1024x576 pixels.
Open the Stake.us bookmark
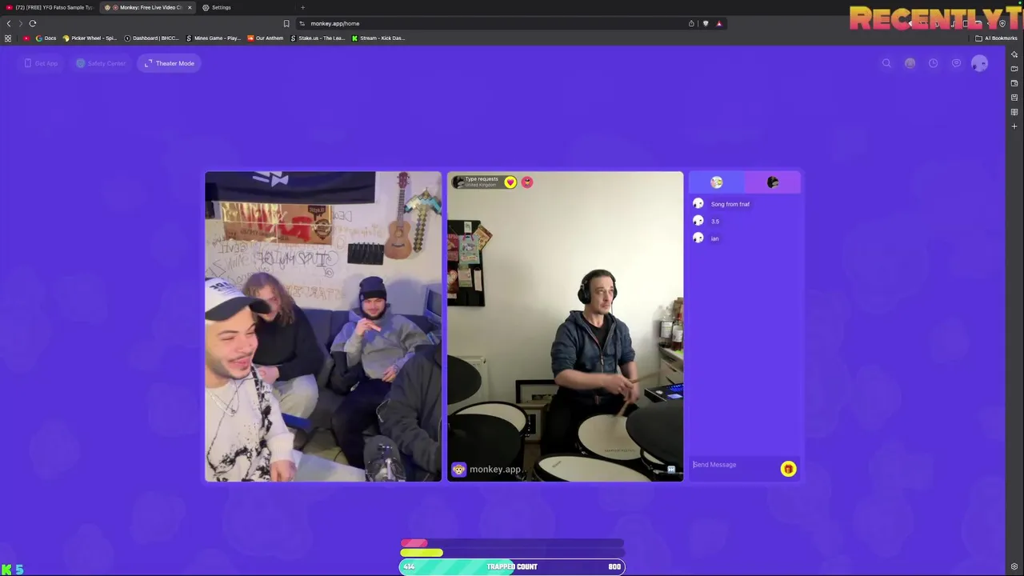pos(318,38)
